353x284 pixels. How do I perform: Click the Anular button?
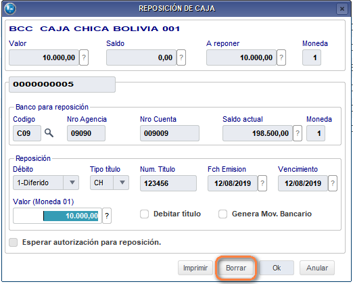pyautogui.click(x=317, y=268)
